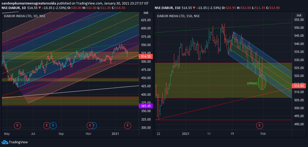Click the 550.00 label on the daily price axis
Screen dimensions: 308x147
tap(146, 45)
